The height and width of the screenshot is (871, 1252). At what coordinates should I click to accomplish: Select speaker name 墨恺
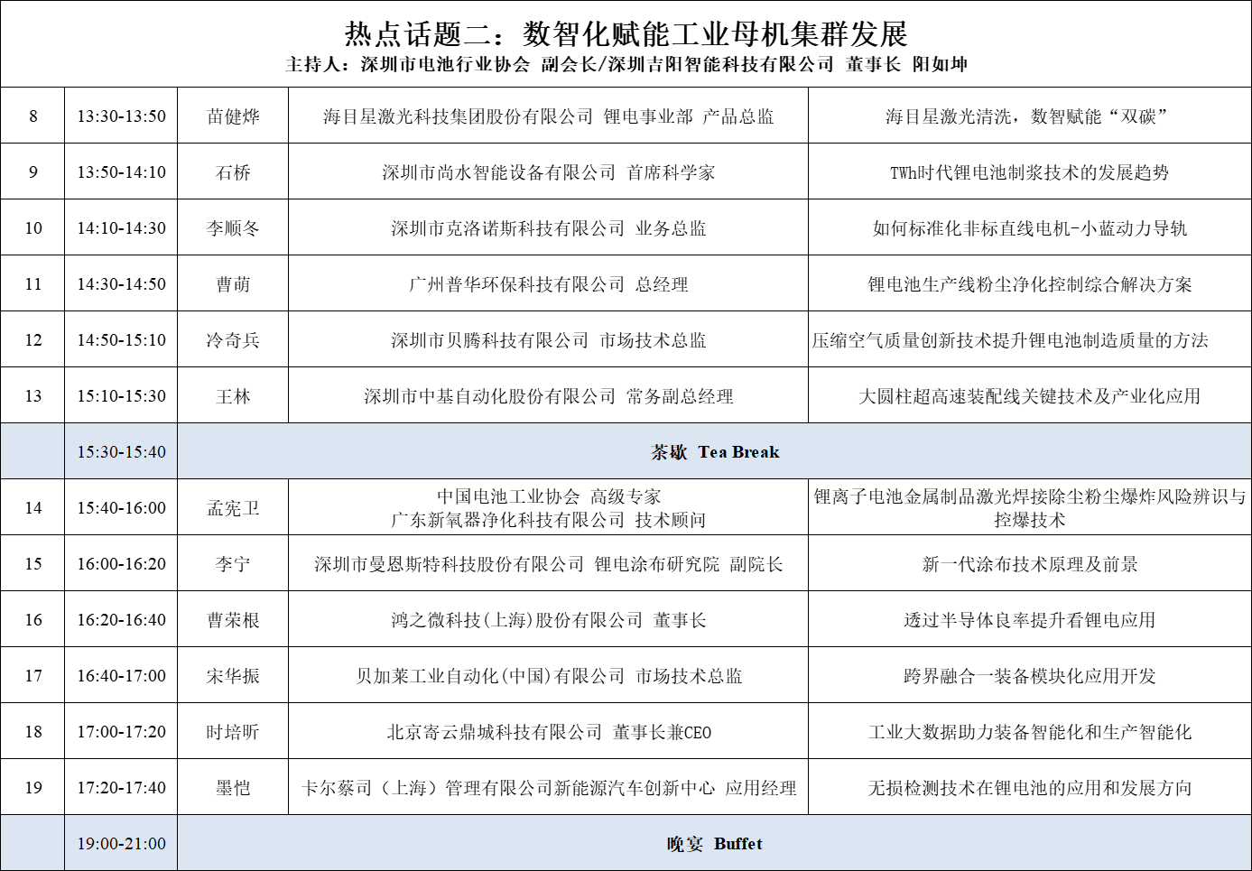pos(233,787)
